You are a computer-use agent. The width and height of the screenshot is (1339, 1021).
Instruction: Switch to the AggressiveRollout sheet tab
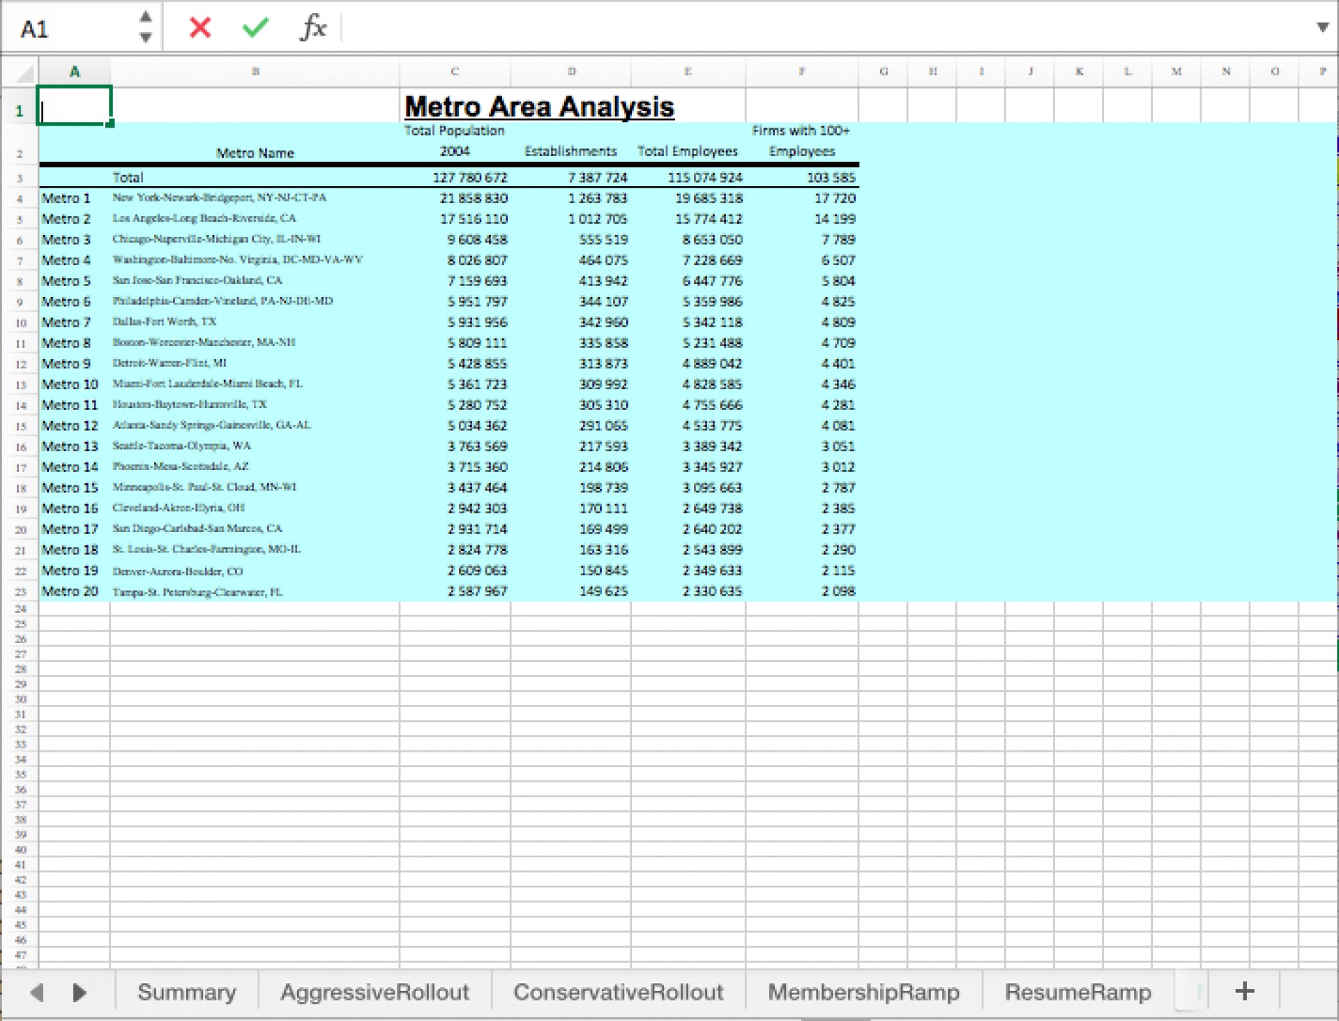point(375,992)
